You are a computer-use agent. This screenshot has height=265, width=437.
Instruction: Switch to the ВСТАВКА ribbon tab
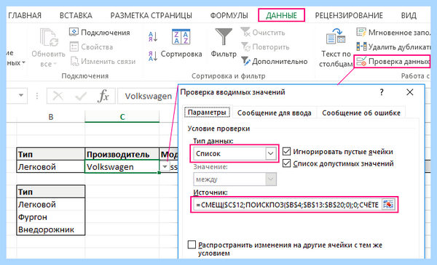[x=76, y=15]
